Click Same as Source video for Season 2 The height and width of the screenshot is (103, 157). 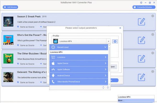tap(27, 27)
